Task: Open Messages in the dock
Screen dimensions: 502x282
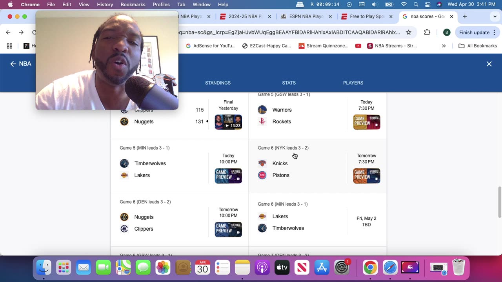Action: [143, 268]
